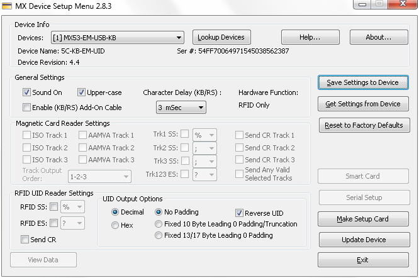This screenshot has height=278, width=419.
Task: Open the Trk3 SS character dropdown
Action: point(204,161)
